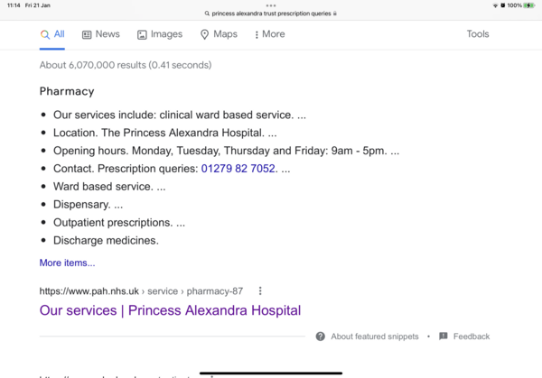542x378 pixels.
Task: Tap the 11:14 clock in status bar
Action: [14, 5]
